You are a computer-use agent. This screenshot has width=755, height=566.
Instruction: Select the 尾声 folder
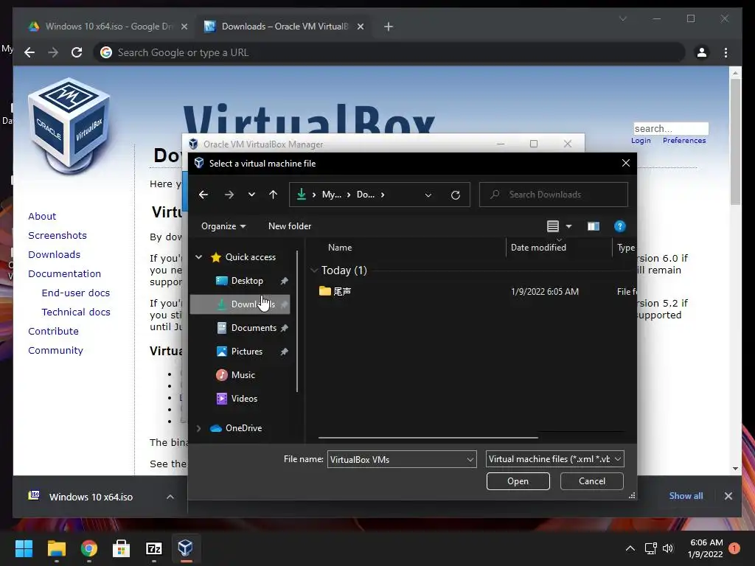point(335,291)
